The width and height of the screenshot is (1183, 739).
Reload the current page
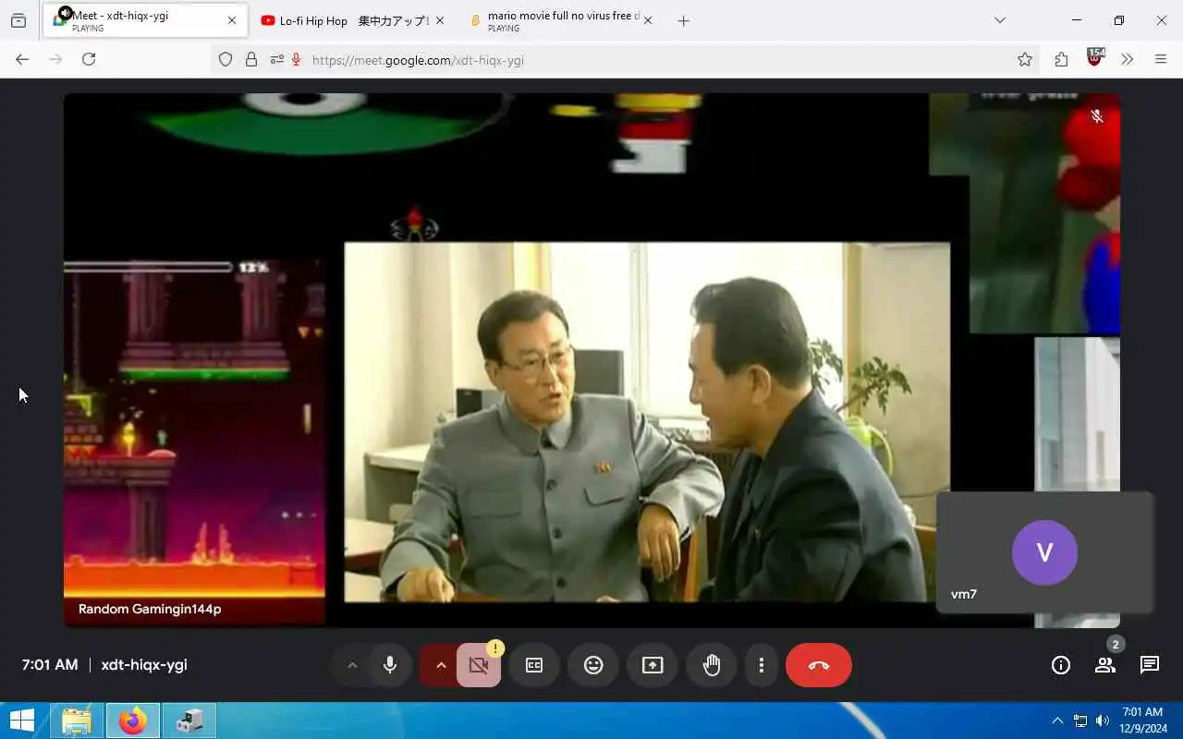89,59
